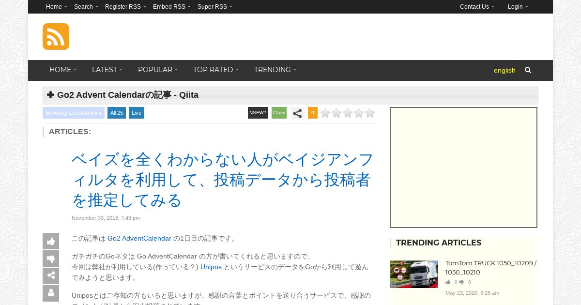Viewport: 581px width, 305px height.
Task: Expand the Super RSS dropdown
Action: 215,7
